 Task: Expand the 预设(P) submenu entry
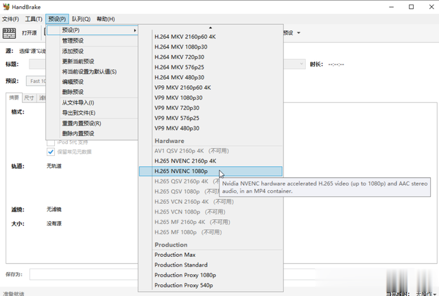pos(93,30)
